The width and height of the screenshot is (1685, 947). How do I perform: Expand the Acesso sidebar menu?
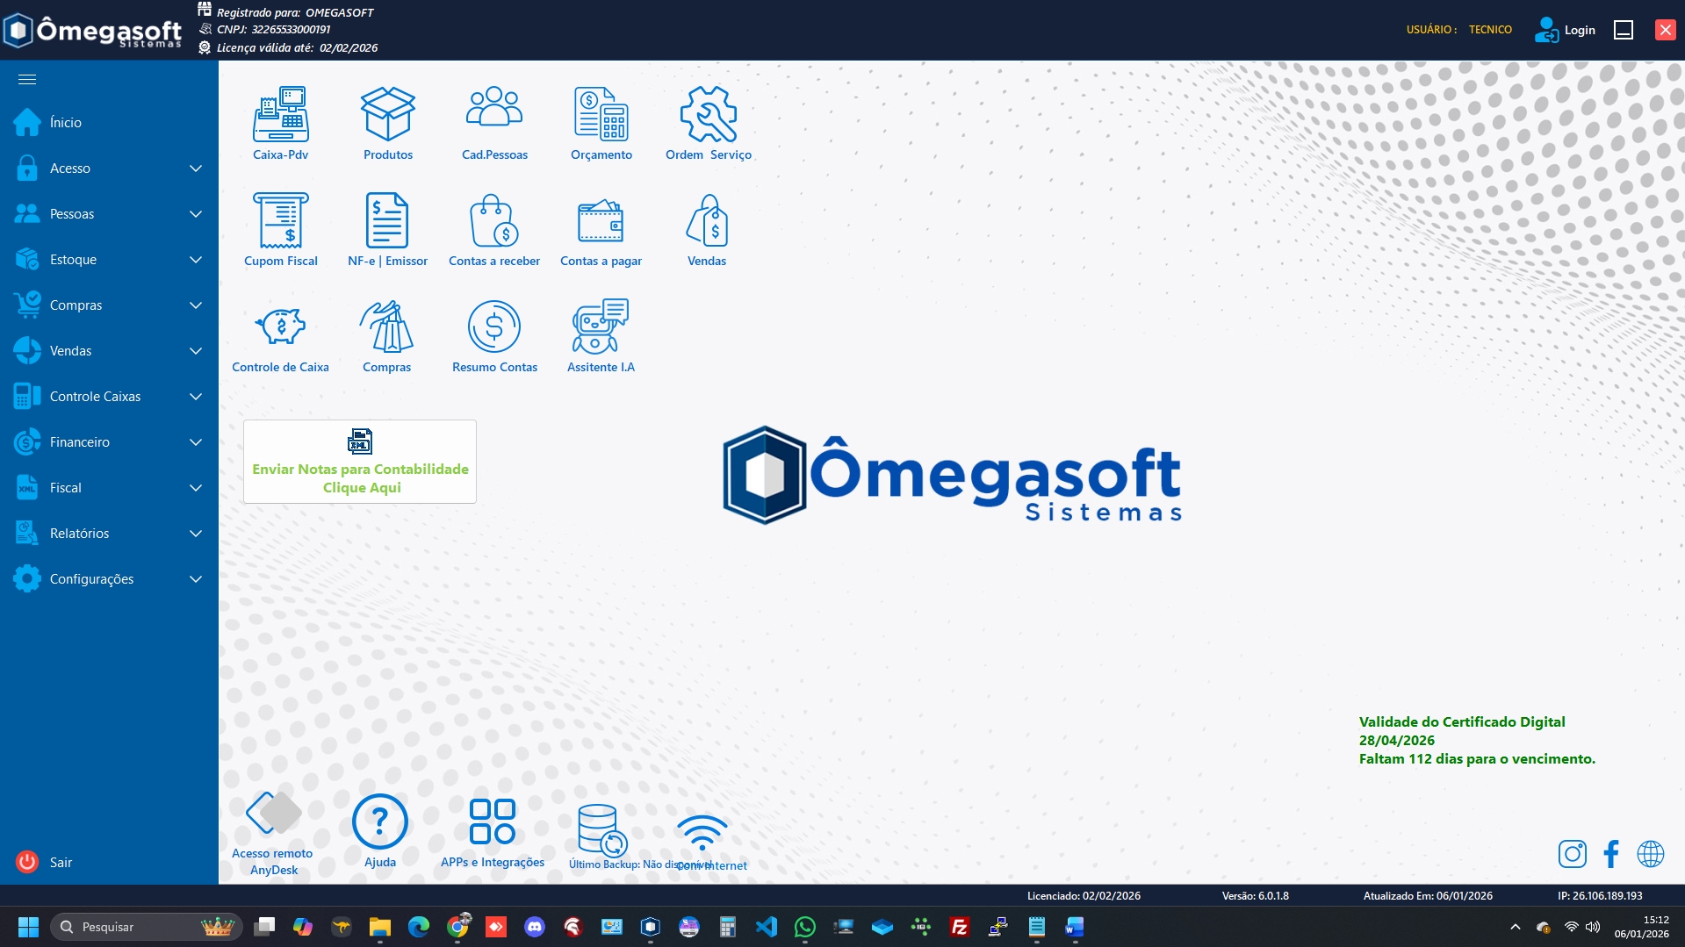[x=109, y=169]
